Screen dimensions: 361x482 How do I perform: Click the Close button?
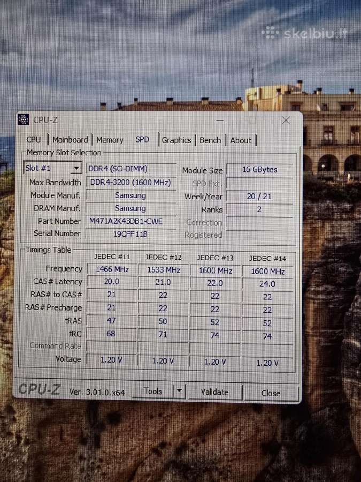[271, 393]
